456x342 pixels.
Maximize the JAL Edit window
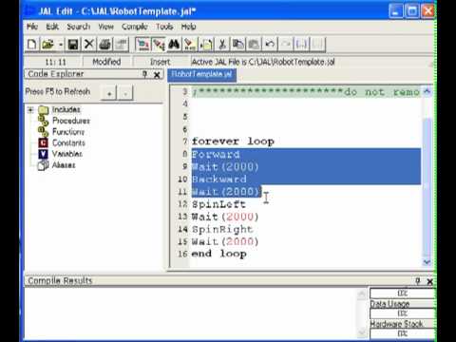412,11
